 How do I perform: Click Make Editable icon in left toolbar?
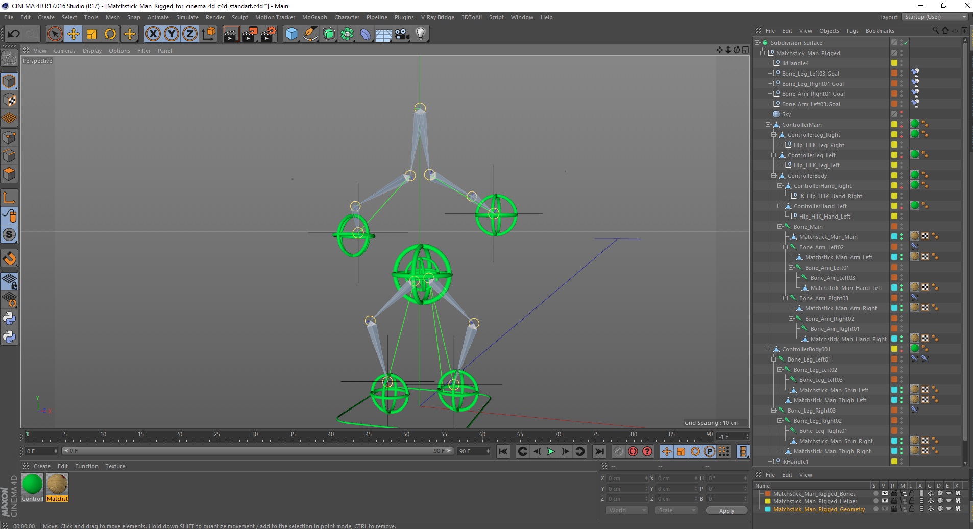[x=9, y=58]
